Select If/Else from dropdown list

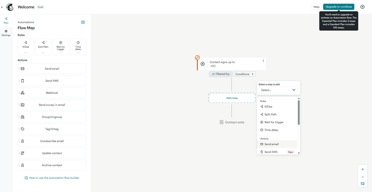[x=277, y=106]
